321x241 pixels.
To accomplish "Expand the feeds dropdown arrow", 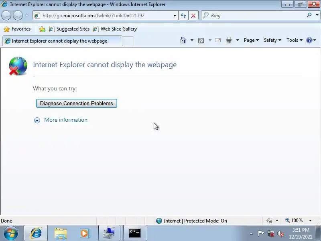I will coord(210,40).
